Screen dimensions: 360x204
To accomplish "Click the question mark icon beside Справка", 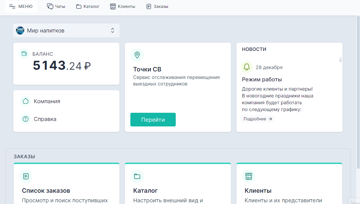I will pyautogui.click(x=25, y=119).
